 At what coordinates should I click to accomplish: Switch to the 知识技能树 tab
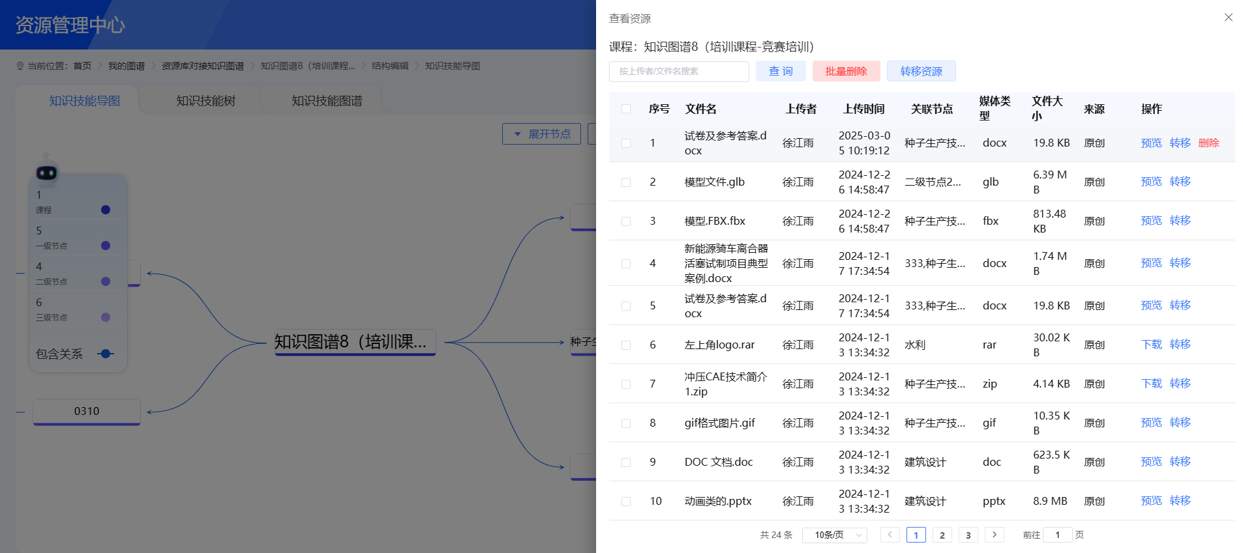click(205, 101)
